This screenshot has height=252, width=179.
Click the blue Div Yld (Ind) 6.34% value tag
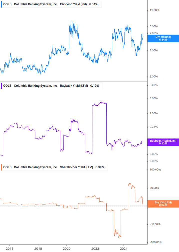[x=163, y=38]
